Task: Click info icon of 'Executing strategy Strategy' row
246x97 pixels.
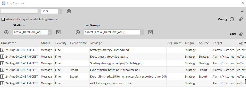Action: [2, 57]
